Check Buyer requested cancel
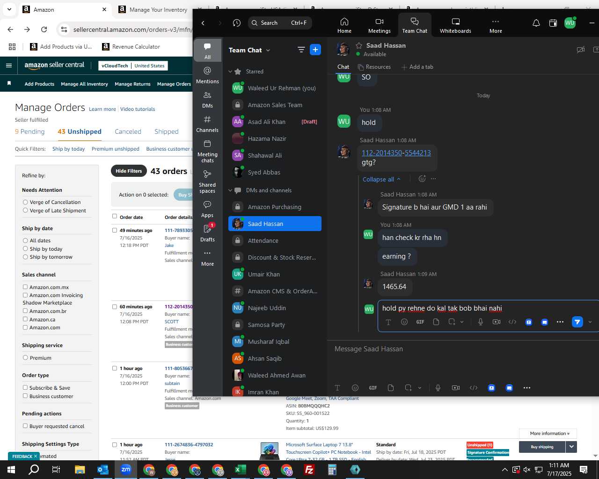This screenshot has height=479, width=599. (25, 426)
